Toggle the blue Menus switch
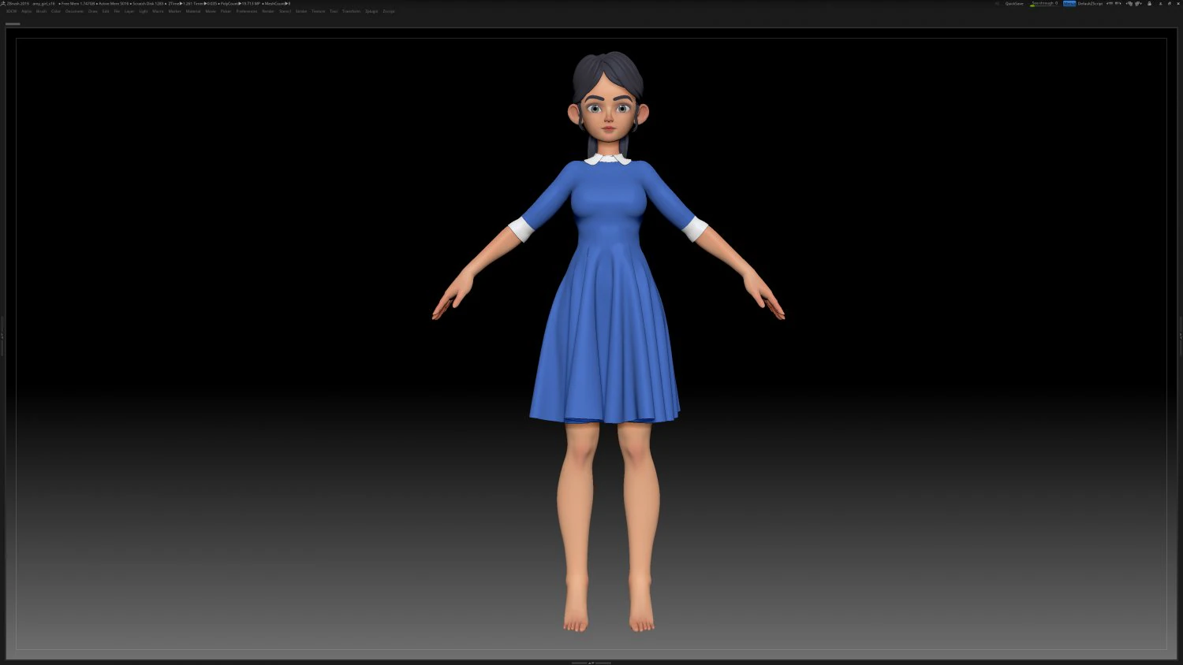 click(x=1069, y=3)
